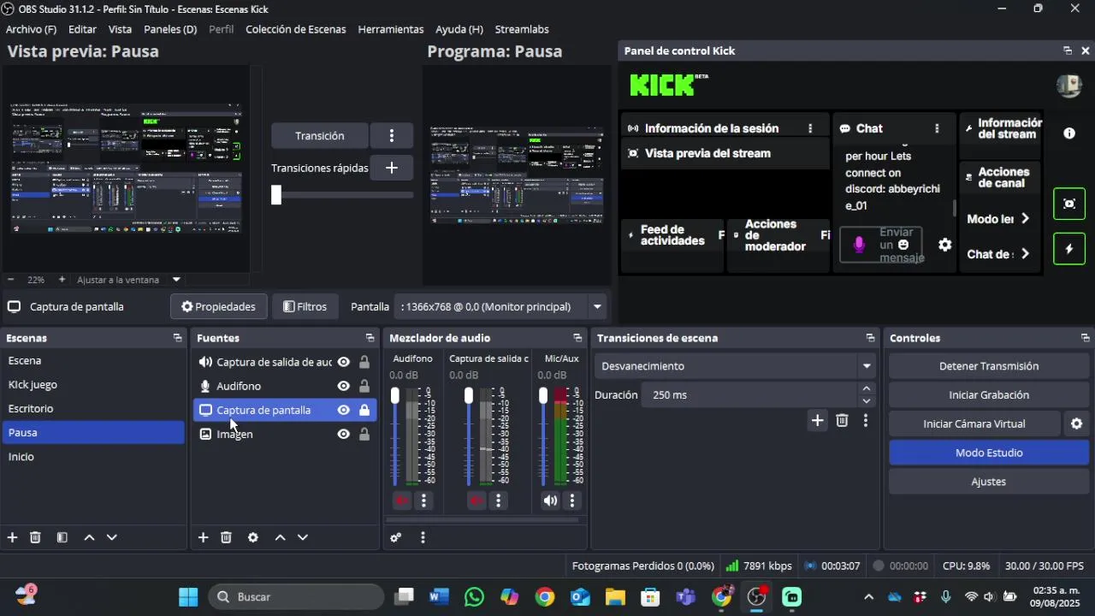Image resolution: width=1095 pixels, height=616 pixels.
Task: Open Mic/Aux channel options menu
Action: [572, 500]
